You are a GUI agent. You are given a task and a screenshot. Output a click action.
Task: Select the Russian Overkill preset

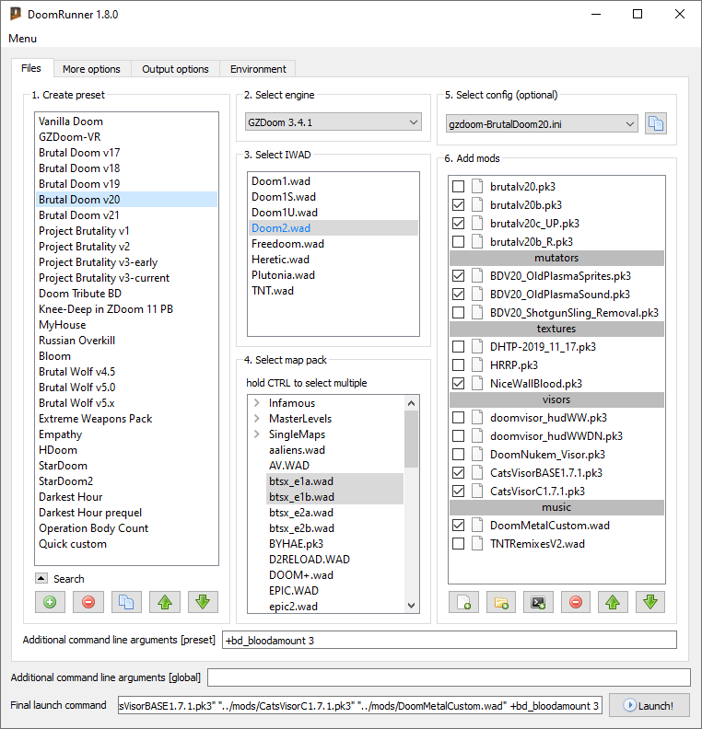click(126, 341)
